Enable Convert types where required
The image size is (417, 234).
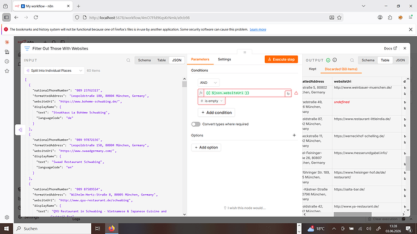196,124
